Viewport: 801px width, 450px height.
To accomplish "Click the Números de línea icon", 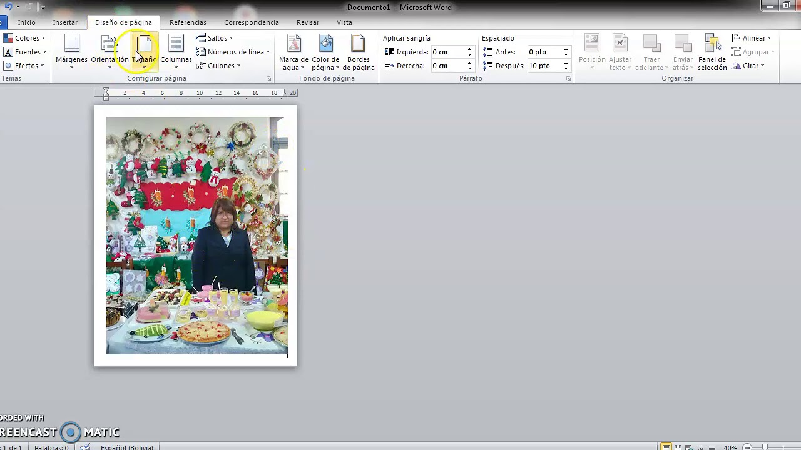I will (x=201, y=52).
